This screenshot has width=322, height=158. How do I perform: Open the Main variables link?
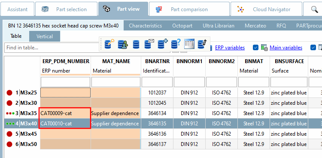click(286, 48)
